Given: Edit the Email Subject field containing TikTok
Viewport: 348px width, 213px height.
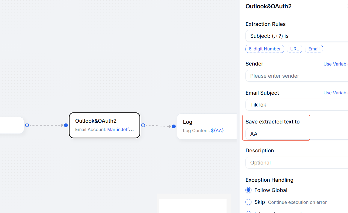Looking at the screenshot, I should coord(297,105).
